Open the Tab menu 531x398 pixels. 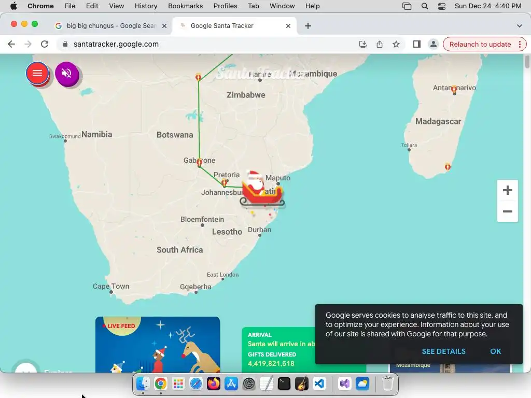(x=253, y=6)
